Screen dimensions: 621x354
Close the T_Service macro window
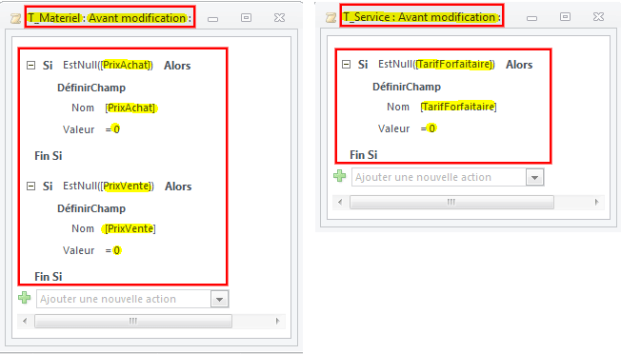[x=598, y=16]
